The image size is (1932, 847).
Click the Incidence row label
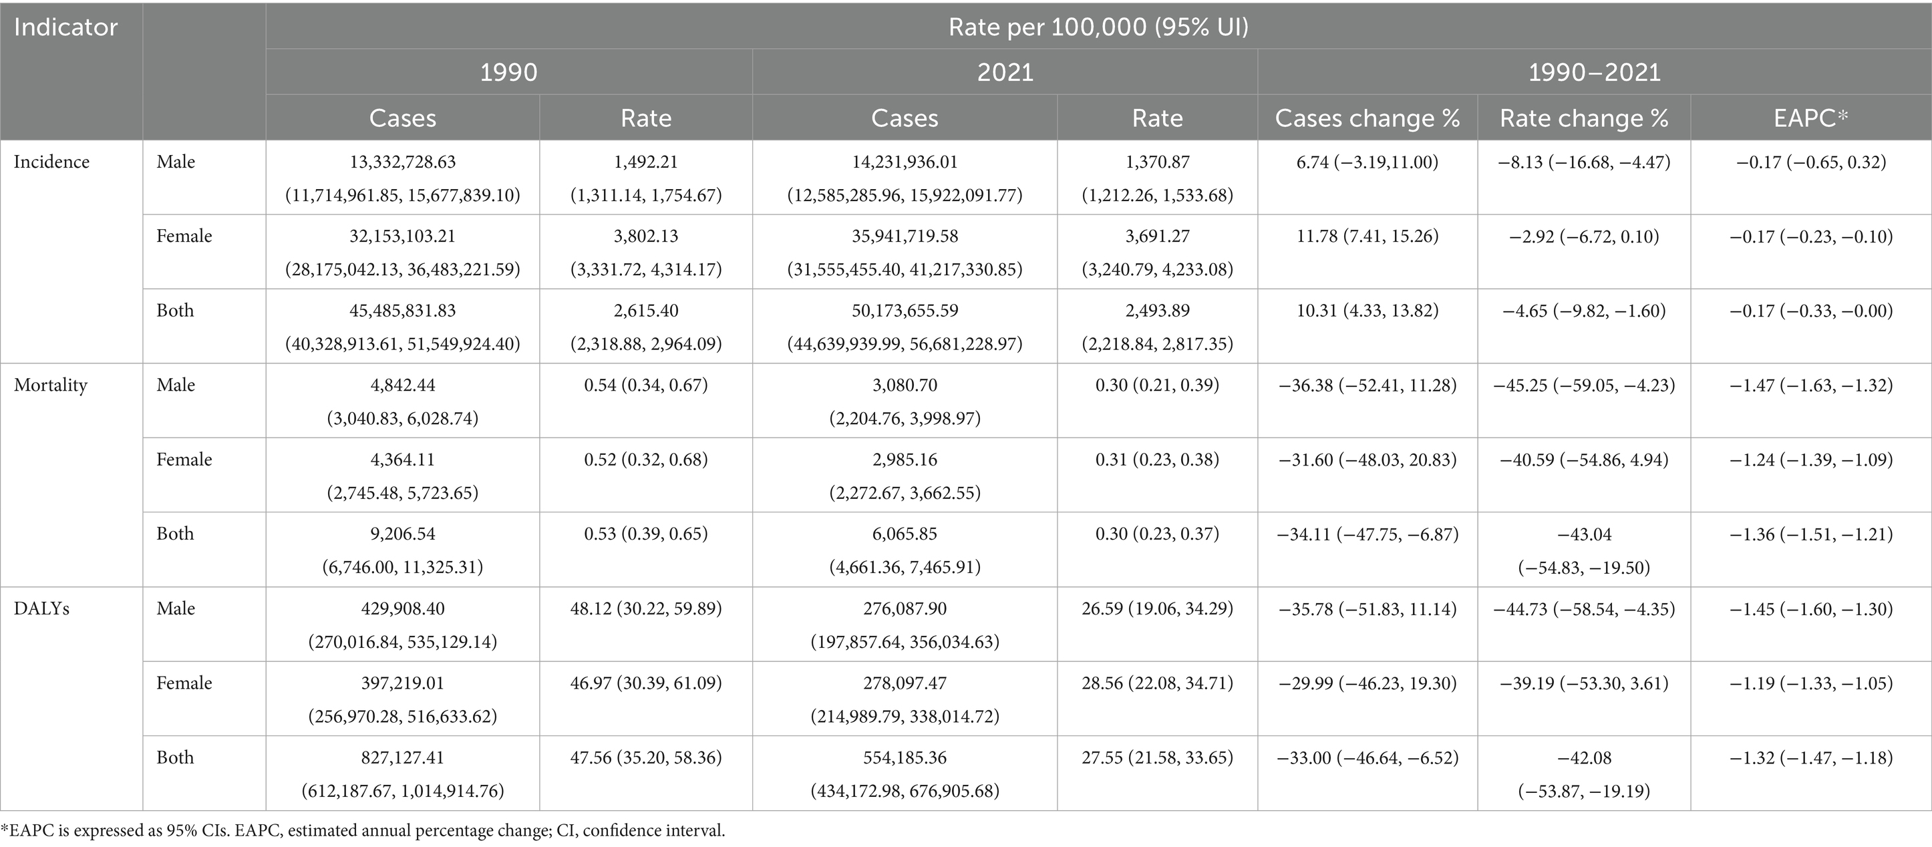click(51, 162)
